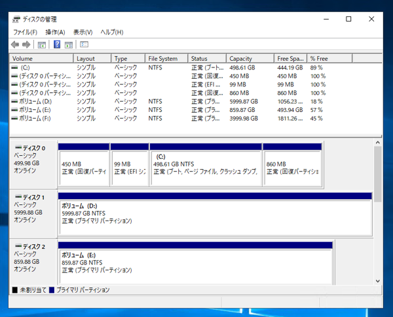The width and height of the screenshot is (393, 317).
Task: Select the ボリューム (E:) partition block on Disk 2
Action: tap(195, 263)
